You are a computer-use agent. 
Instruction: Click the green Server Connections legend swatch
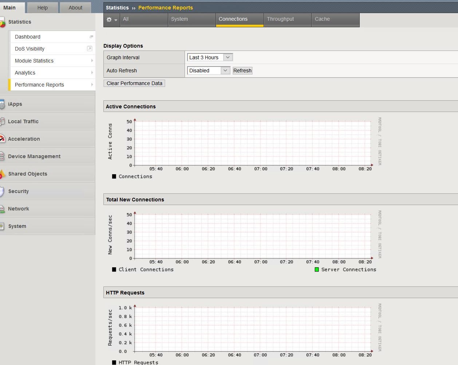(x=317, y=269)
